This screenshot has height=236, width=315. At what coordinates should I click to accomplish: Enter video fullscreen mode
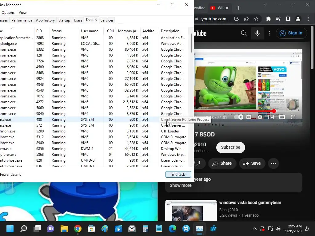293,117
